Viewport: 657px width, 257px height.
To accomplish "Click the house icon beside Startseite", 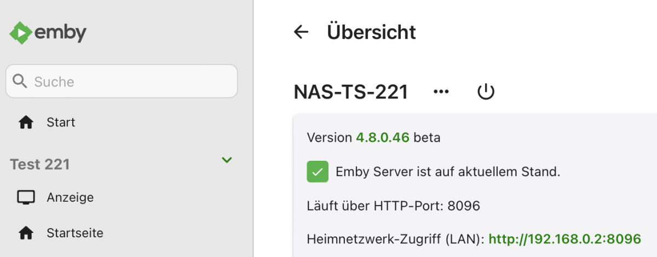I will click(26, 233).
